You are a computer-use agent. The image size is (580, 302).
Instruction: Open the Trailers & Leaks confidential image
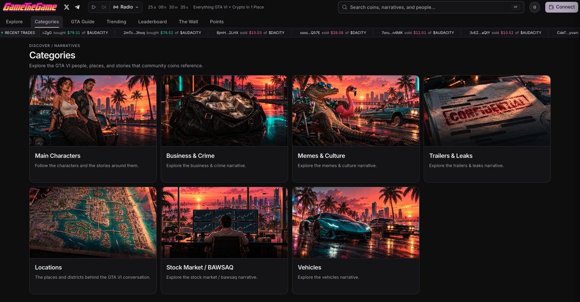click(x=487, y=111)
